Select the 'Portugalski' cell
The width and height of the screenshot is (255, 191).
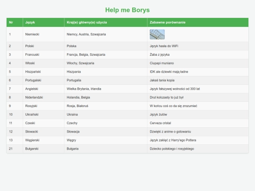click(43, 80)
